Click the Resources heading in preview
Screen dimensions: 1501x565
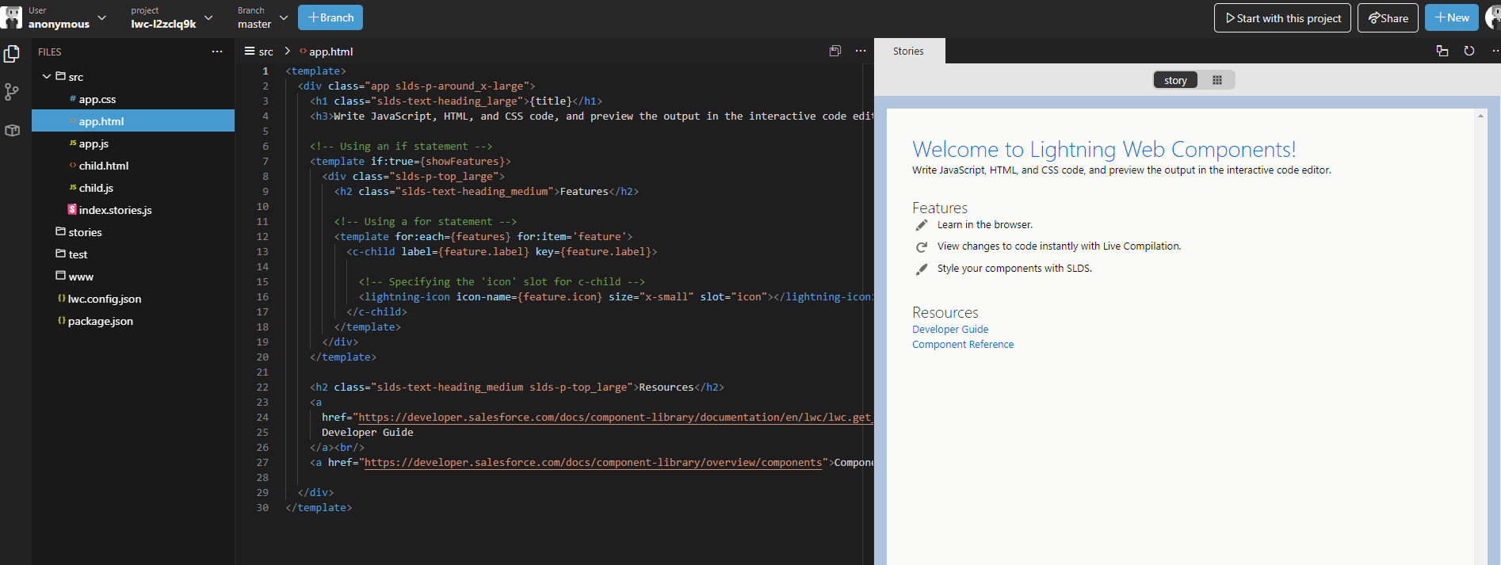click(945, 312)
